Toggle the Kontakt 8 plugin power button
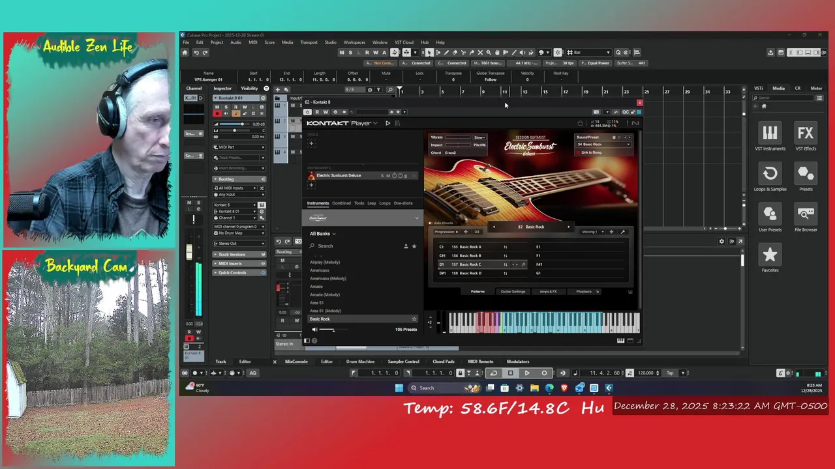Image resolution: width=835 pixels, height=469 pixels. (307, 112)
